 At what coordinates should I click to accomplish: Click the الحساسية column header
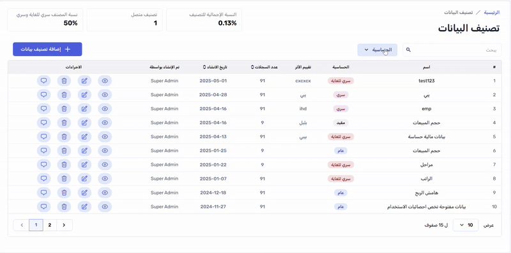pos(341,67)
